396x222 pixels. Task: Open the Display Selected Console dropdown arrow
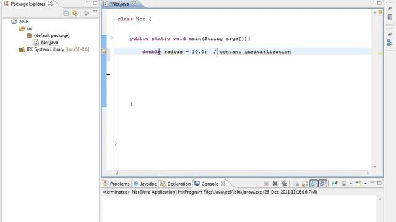[351, 184]
